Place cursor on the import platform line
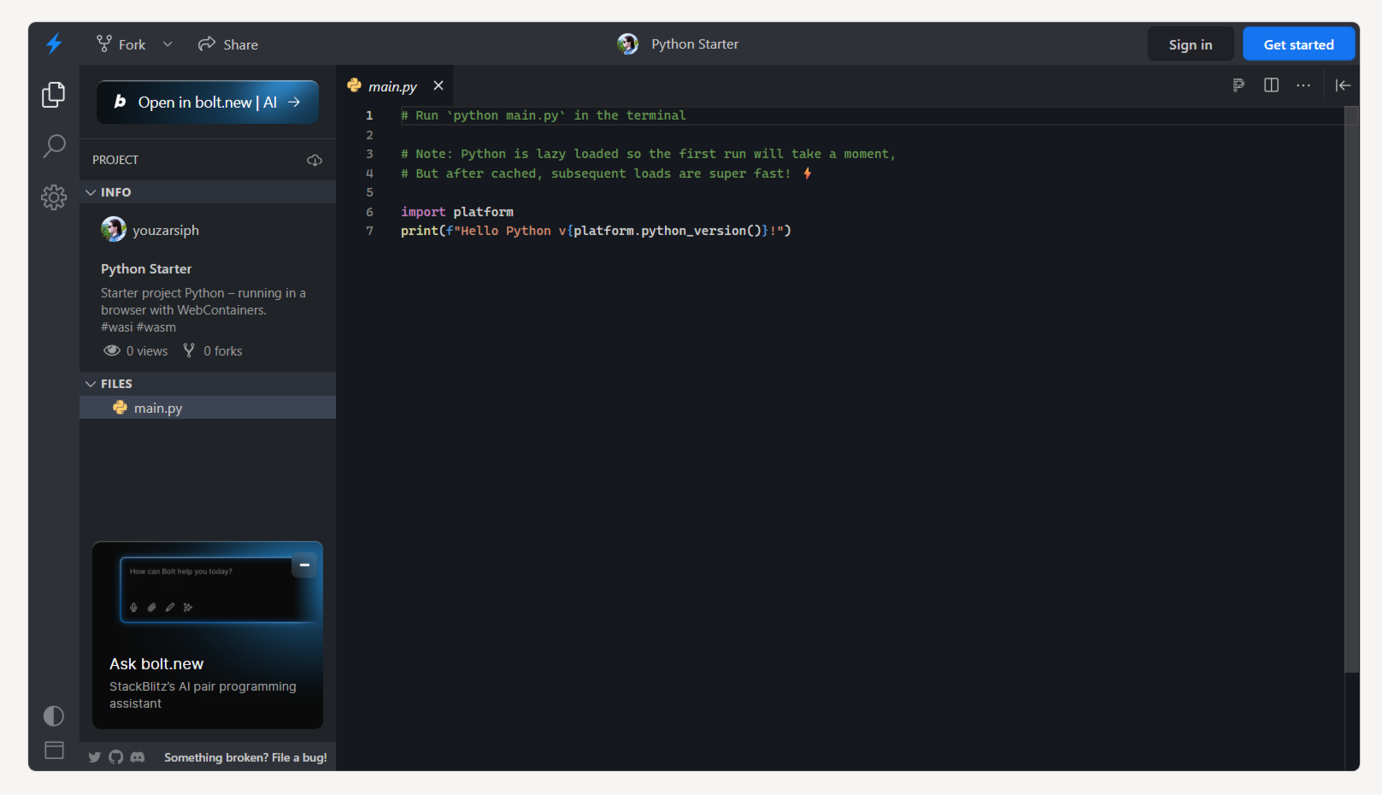This screenshot has height=795, width=1382. point(457,212)
